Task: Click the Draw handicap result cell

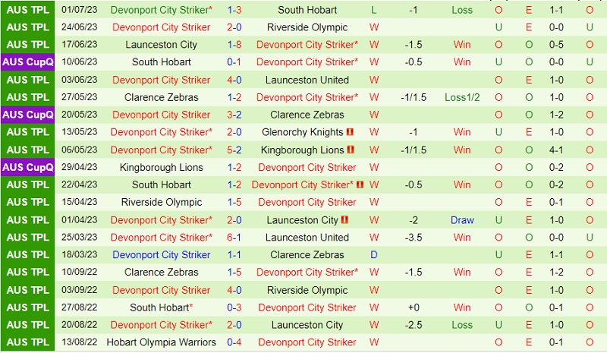Action: (x=462, y=220)
